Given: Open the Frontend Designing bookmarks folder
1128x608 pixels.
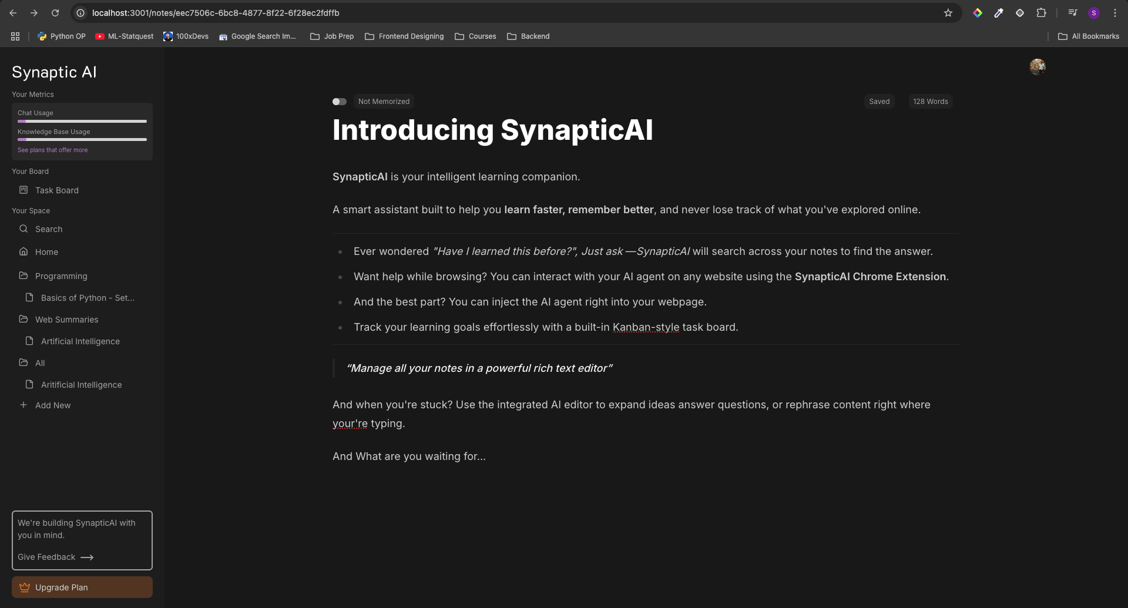Looking at the screenshot, I should point(404,36).
